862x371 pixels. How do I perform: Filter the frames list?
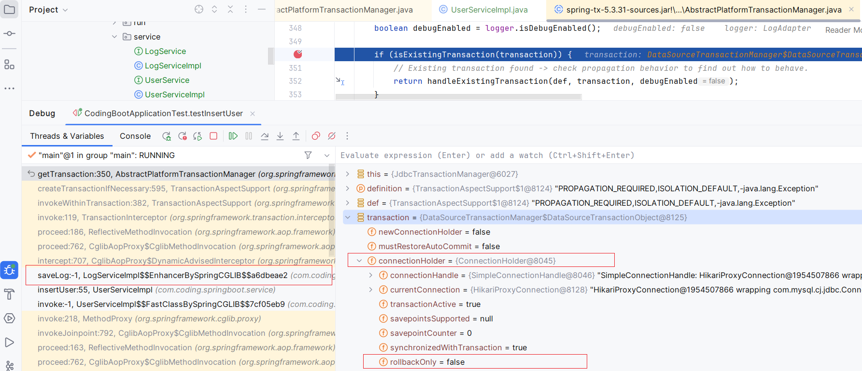tap(308, 155)
